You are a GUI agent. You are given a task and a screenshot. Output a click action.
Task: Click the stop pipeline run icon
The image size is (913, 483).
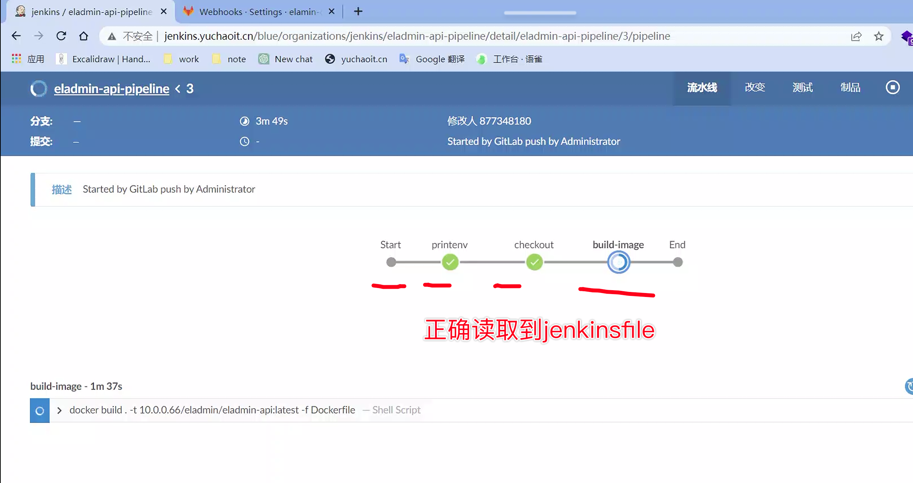coord(892,88)
